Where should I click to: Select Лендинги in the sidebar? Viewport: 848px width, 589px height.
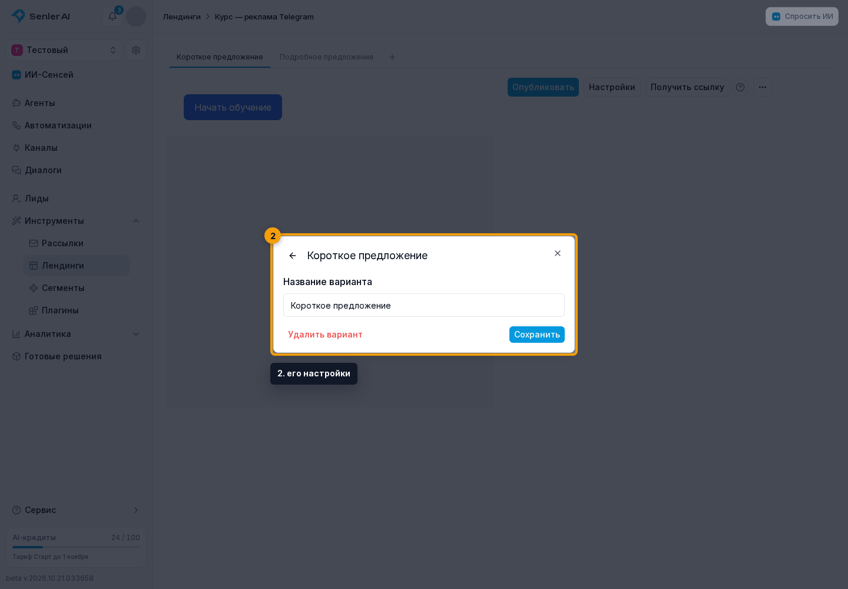click(x=77, y=266)
